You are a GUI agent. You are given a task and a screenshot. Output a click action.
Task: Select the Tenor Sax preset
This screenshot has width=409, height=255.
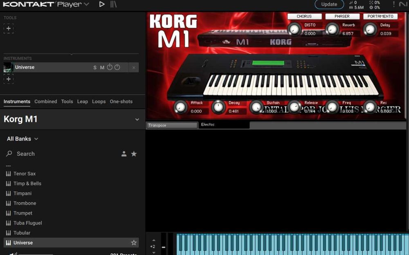click(x=71, y=173)
